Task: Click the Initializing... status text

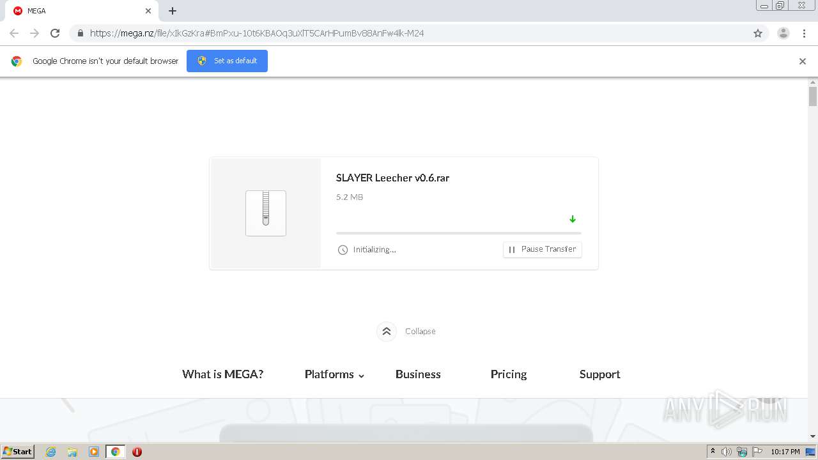Action: [374, 250]
